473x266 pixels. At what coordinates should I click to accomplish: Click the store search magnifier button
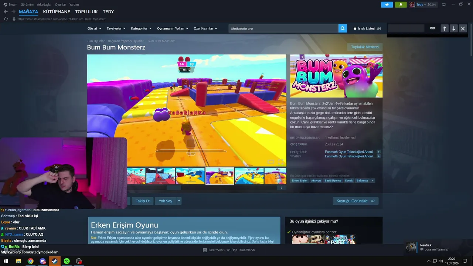[x=343, y=28]
